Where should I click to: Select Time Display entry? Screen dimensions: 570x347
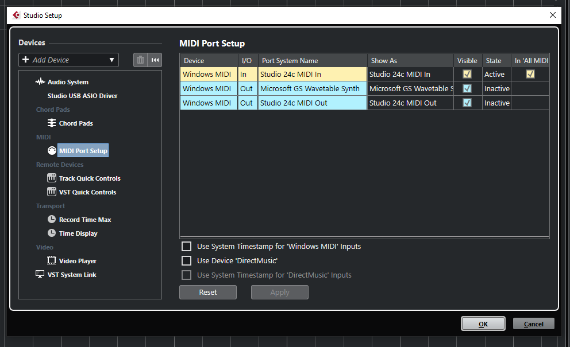point(78,233)
